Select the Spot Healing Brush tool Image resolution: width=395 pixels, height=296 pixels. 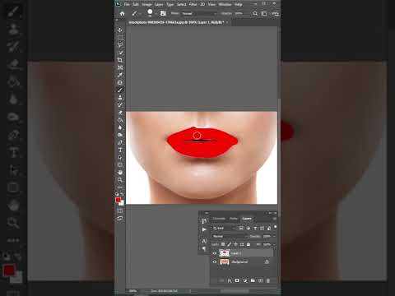(x=120, y=82)
